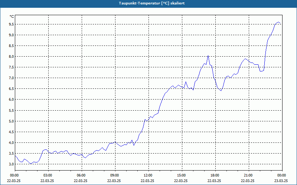
Task: Select the '7,0' y-axis label
Action: 12,78
